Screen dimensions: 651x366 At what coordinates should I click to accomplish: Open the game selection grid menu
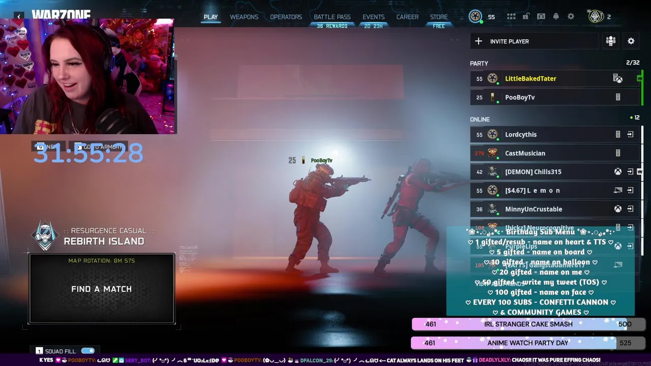511,17
